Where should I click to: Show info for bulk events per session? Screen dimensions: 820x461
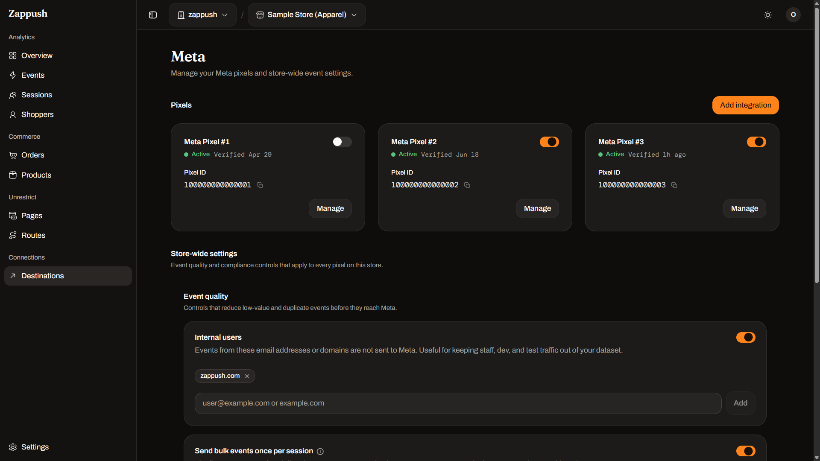coord(320,451)
